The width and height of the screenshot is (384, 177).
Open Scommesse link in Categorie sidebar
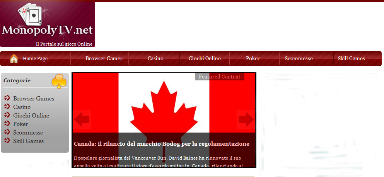[x=28, y=133]
